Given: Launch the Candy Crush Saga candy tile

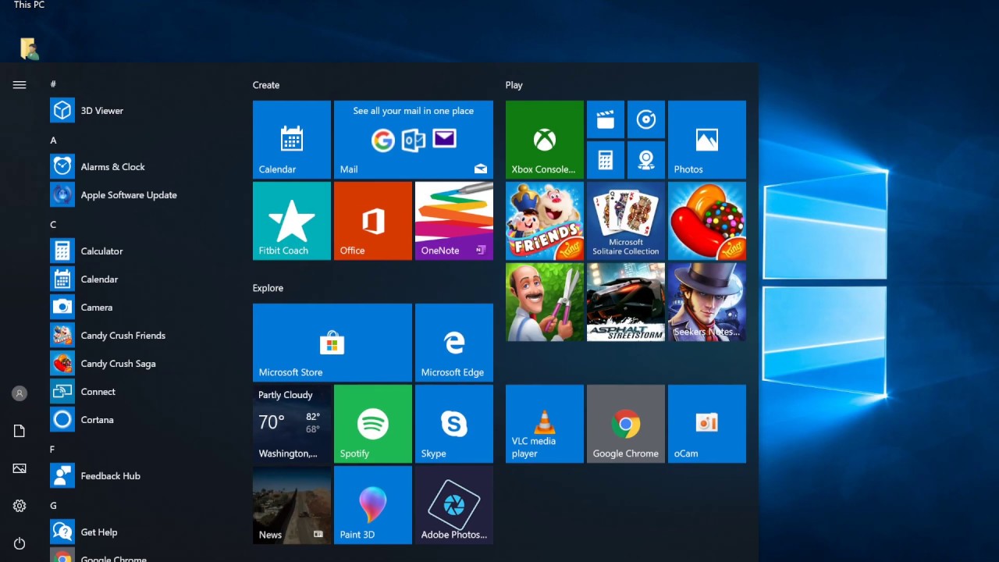Looking at the screenshot, I should pos(707,221).
